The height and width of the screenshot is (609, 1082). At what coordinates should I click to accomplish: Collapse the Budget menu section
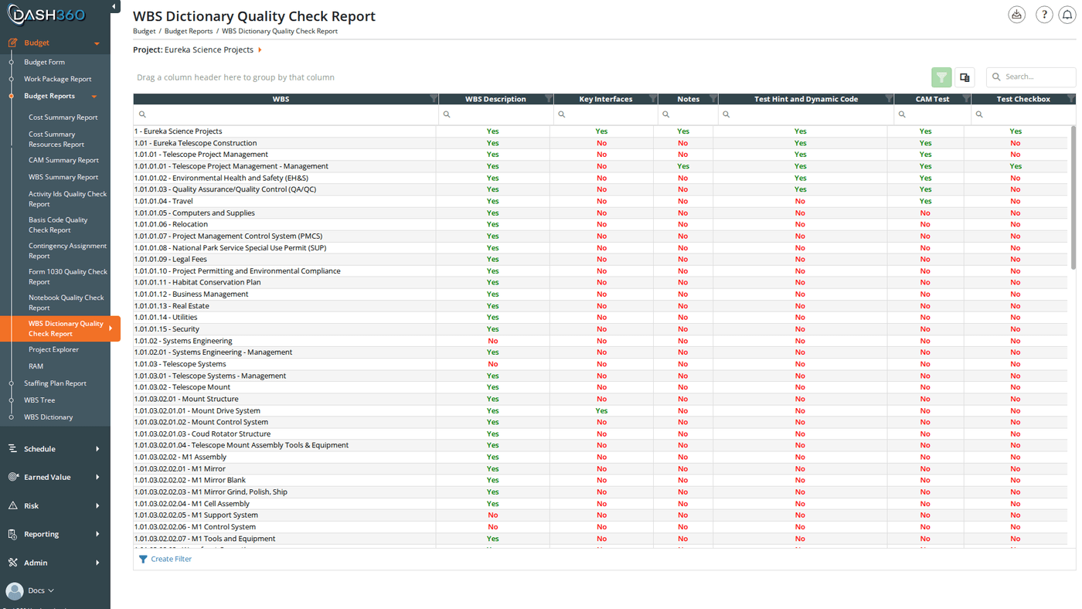click(x=97, y=43)
